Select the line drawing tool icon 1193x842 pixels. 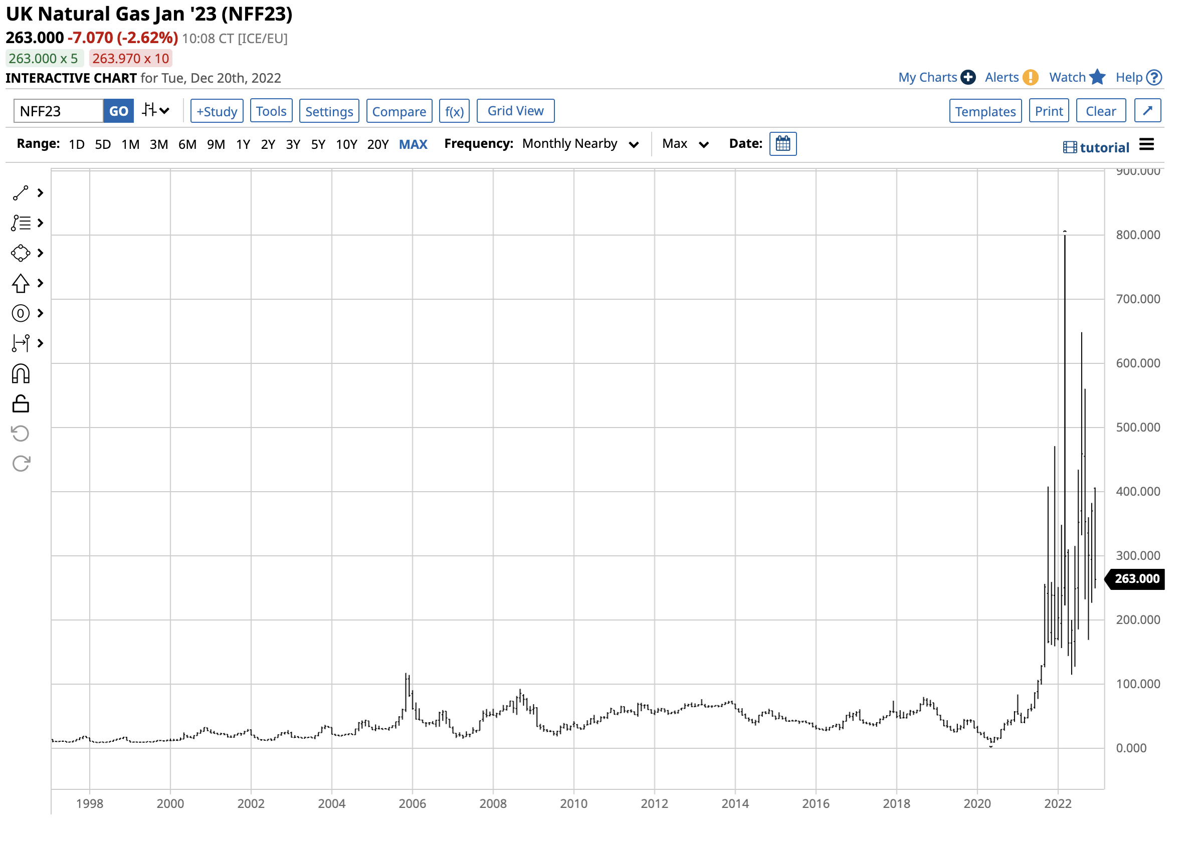coord(20,193)
